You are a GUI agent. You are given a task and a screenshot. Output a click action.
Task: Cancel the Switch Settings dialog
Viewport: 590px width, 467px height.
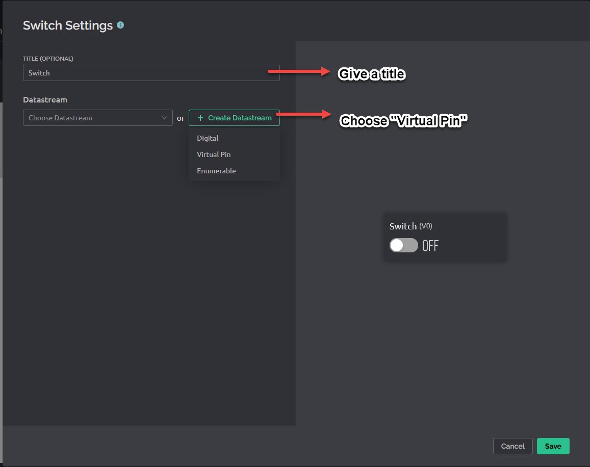pyautogui.click(x=512, y=446)
